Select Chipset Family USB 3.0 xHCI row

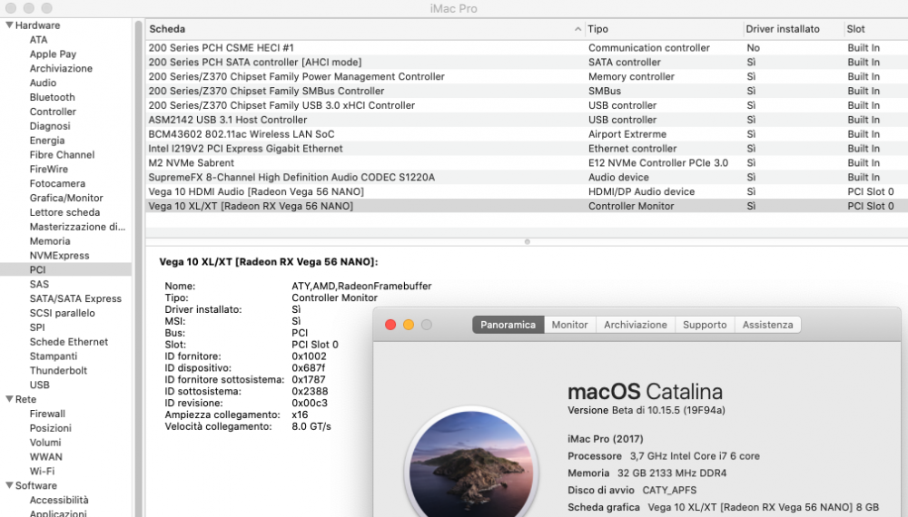[x=527, y=105]
